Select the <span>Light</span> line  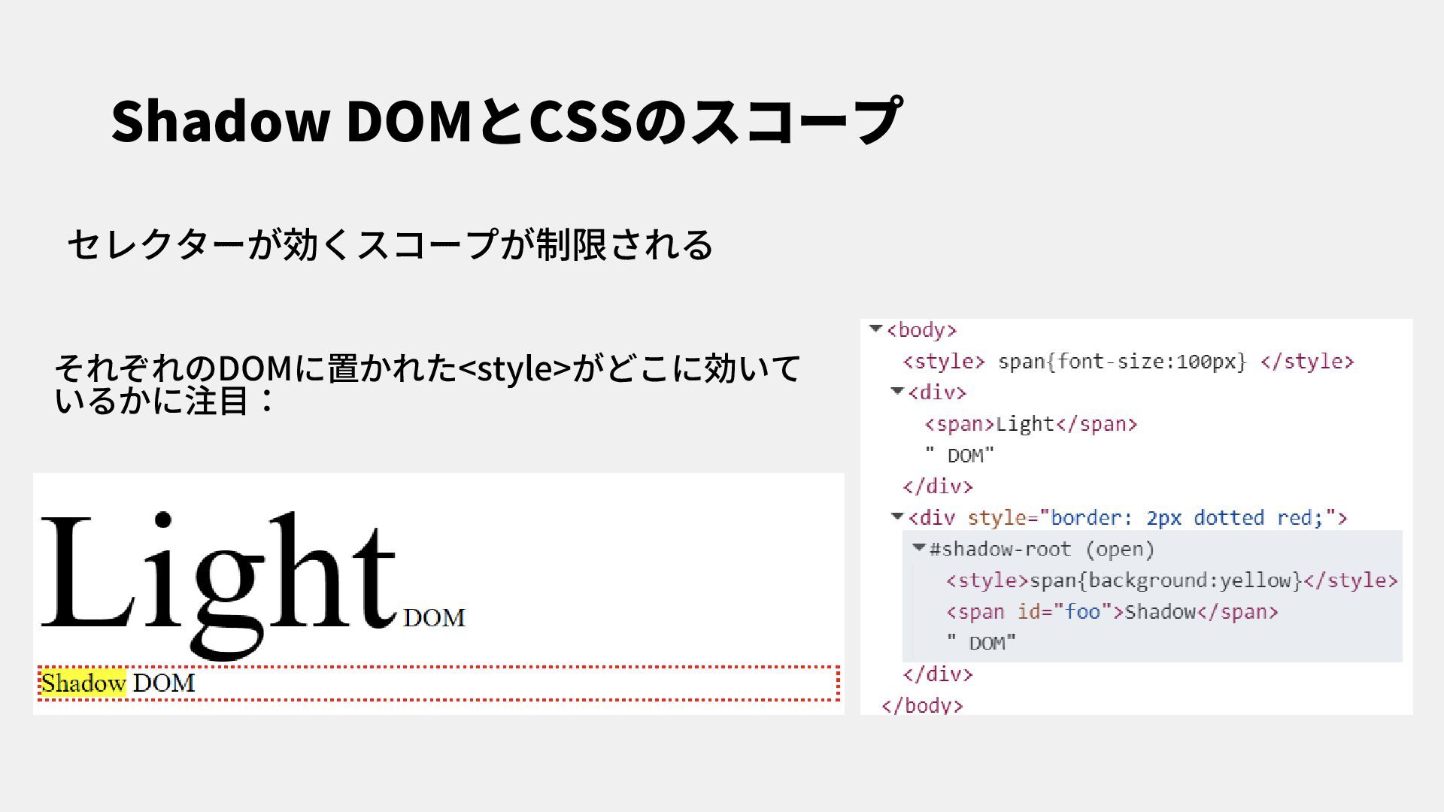coord(1031,424)
